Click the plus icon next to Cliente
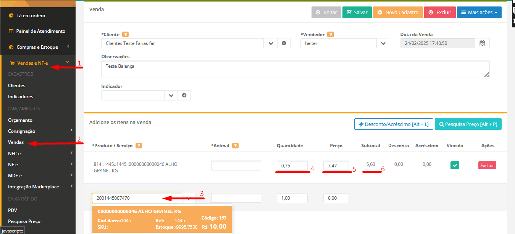The height and width of the screenshot is (234, 515). (x=284, y=43)
